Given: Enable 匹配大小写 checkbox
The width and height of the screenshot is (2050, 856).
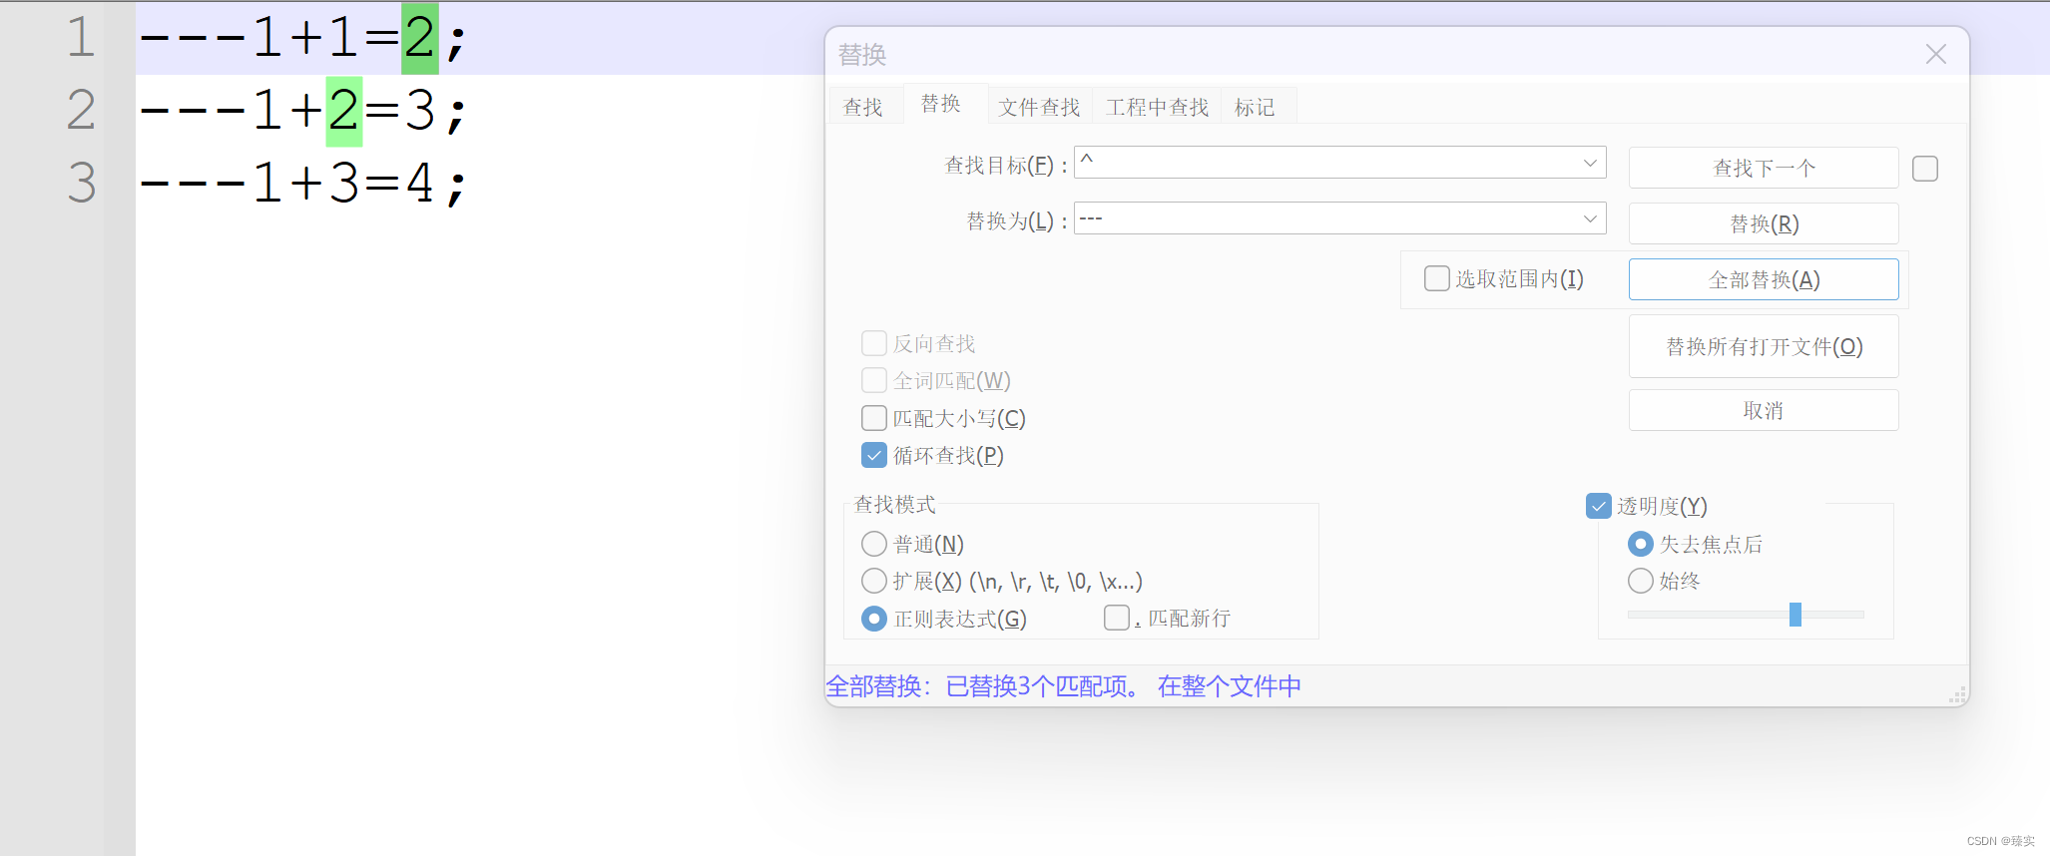Looking at the screenshot, I should pyautogui.click(x=874, y=418).
